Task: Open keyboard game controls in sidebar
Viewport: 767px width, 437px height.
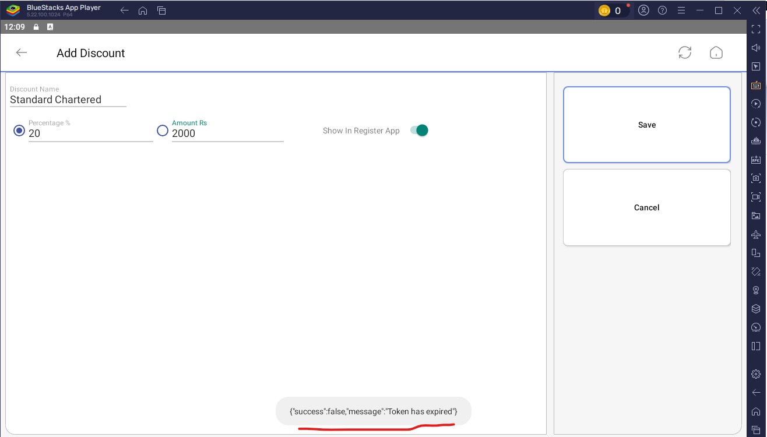Action: 756,85
